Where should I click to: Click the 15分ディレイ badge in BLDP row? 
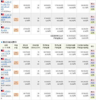(16, 83)
